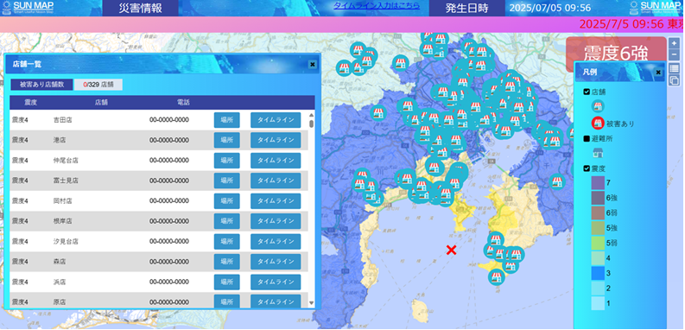Sort by the 電話 column header
685x330 pixels.
pyautogui.click(x=183, y=102)
